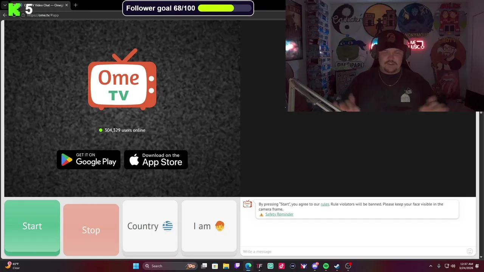Open Discord from the taskbar
484x272 pixels.
click(x=315, y=266)
